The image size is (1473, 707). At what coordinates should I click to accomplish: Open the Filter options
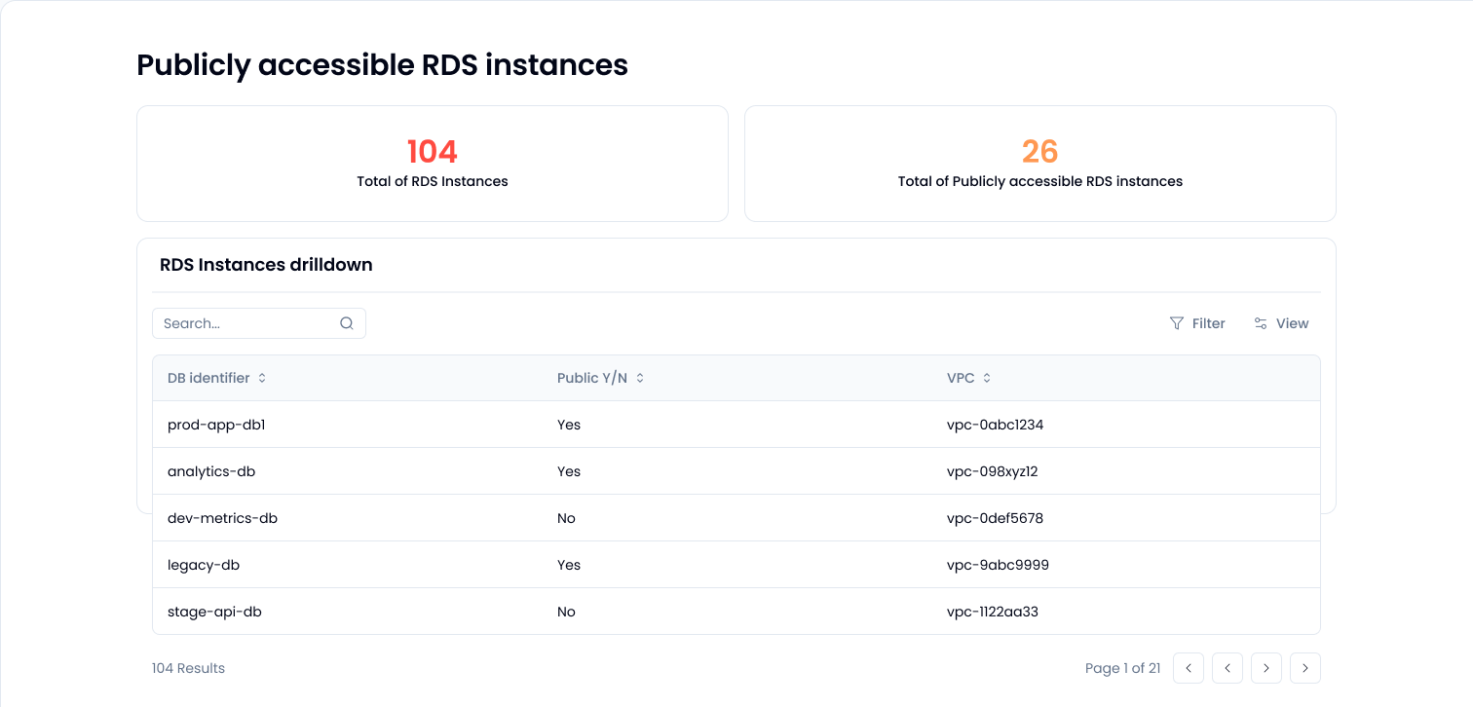[x=1197, y=323]
